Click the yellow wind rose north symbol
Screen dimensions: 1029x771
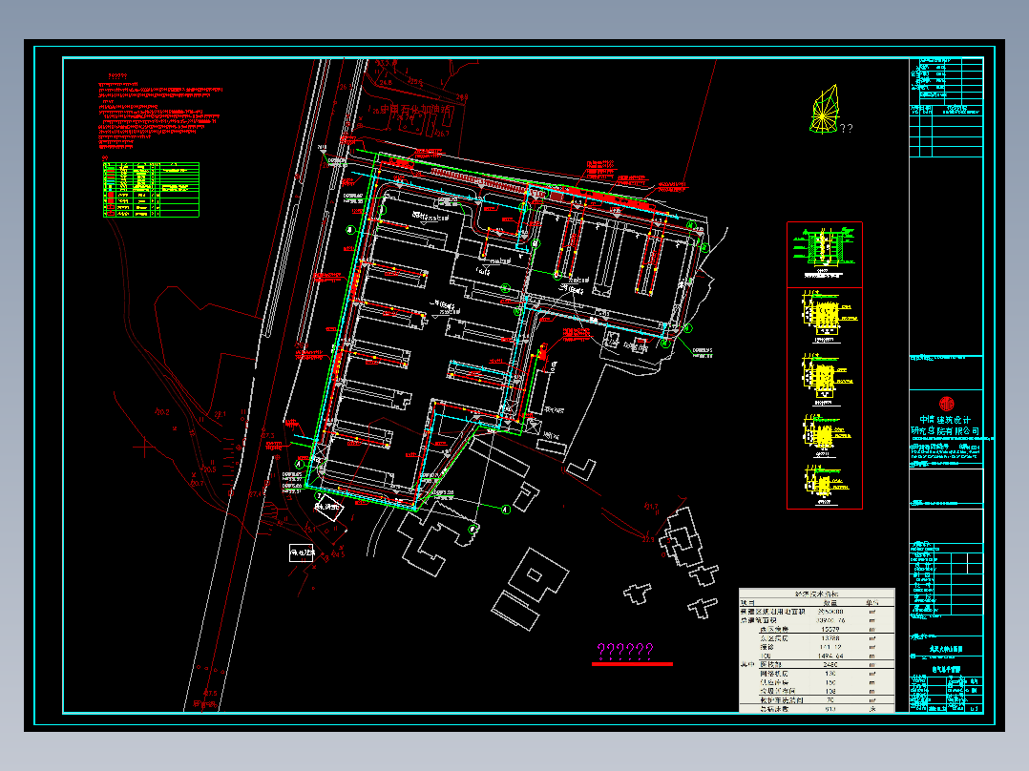(825, 109)
